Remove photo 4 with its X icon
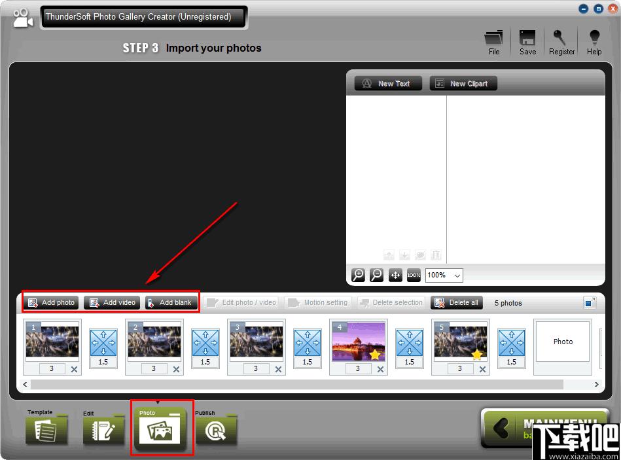The height and width of the screenshot is (460, 621). [380, 369]
